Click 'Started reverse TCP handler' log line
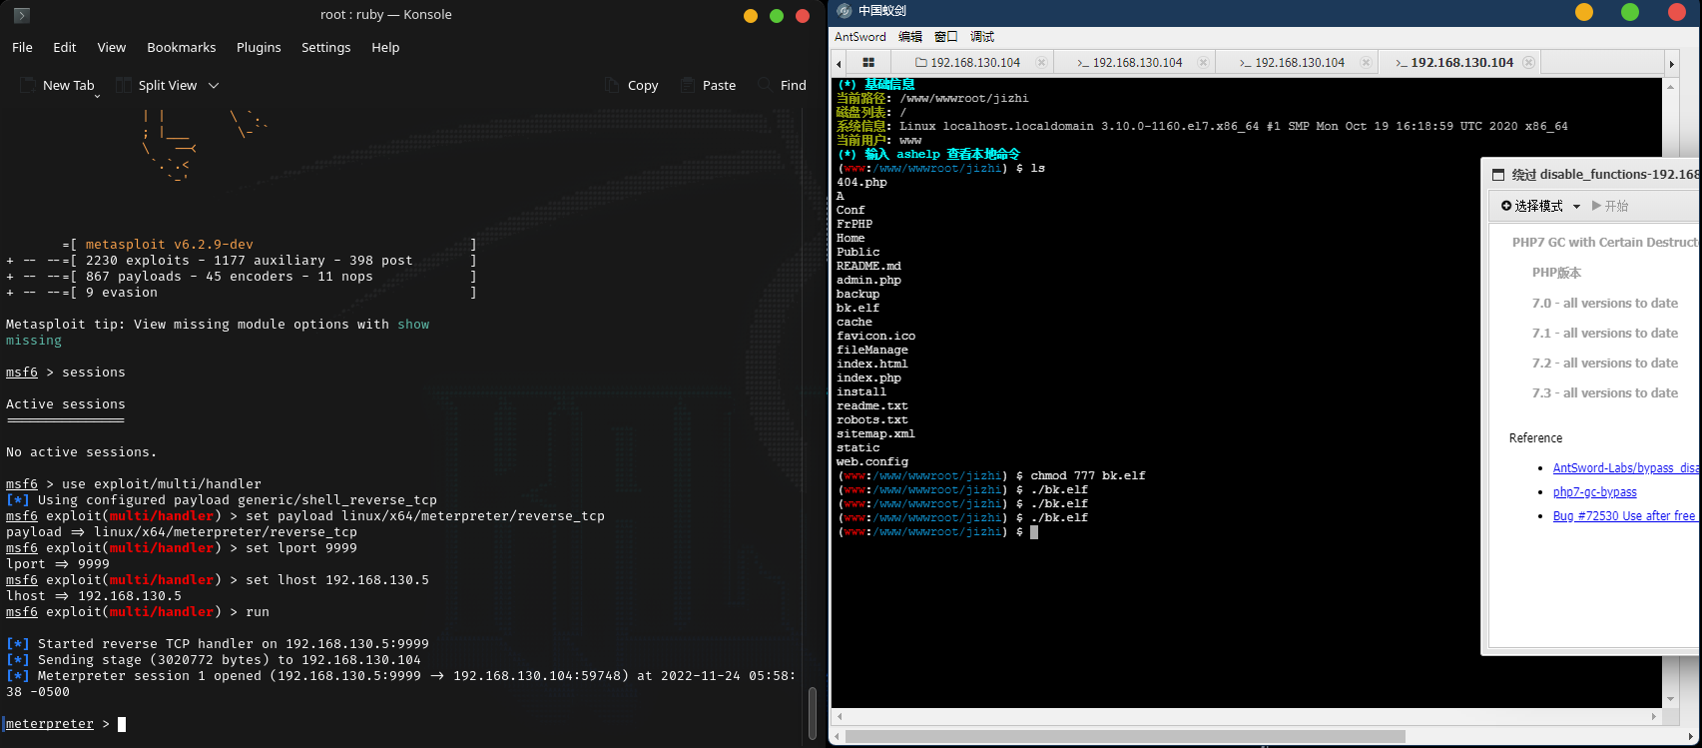1702x748 pixels. coord(218,644)
